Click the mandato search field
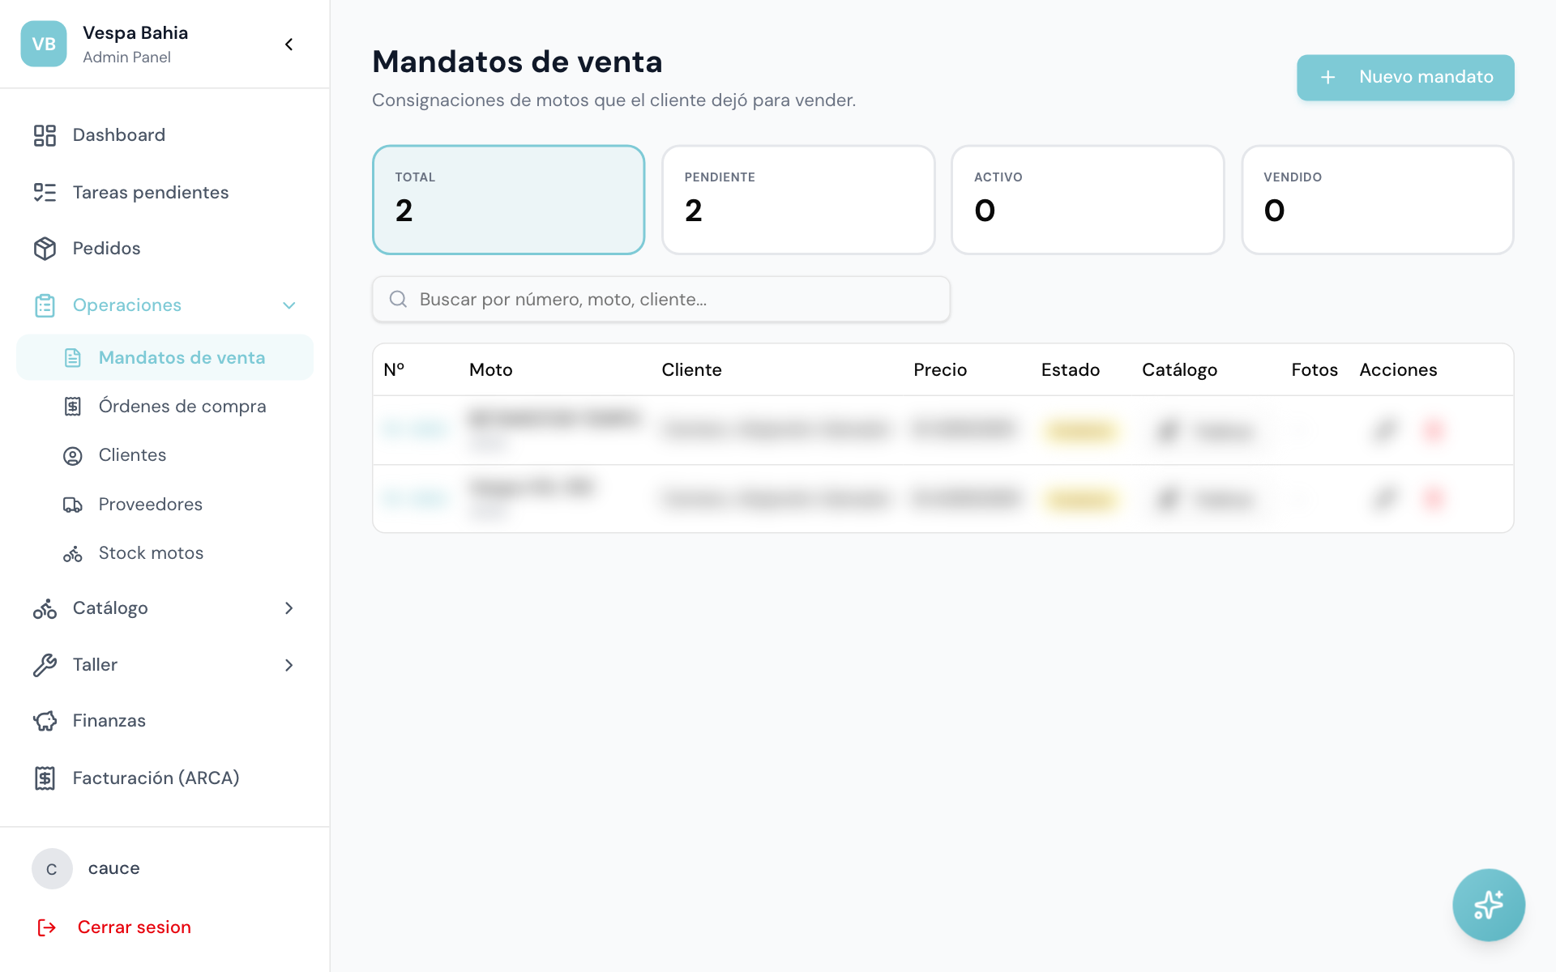 [x=661, y=300]
